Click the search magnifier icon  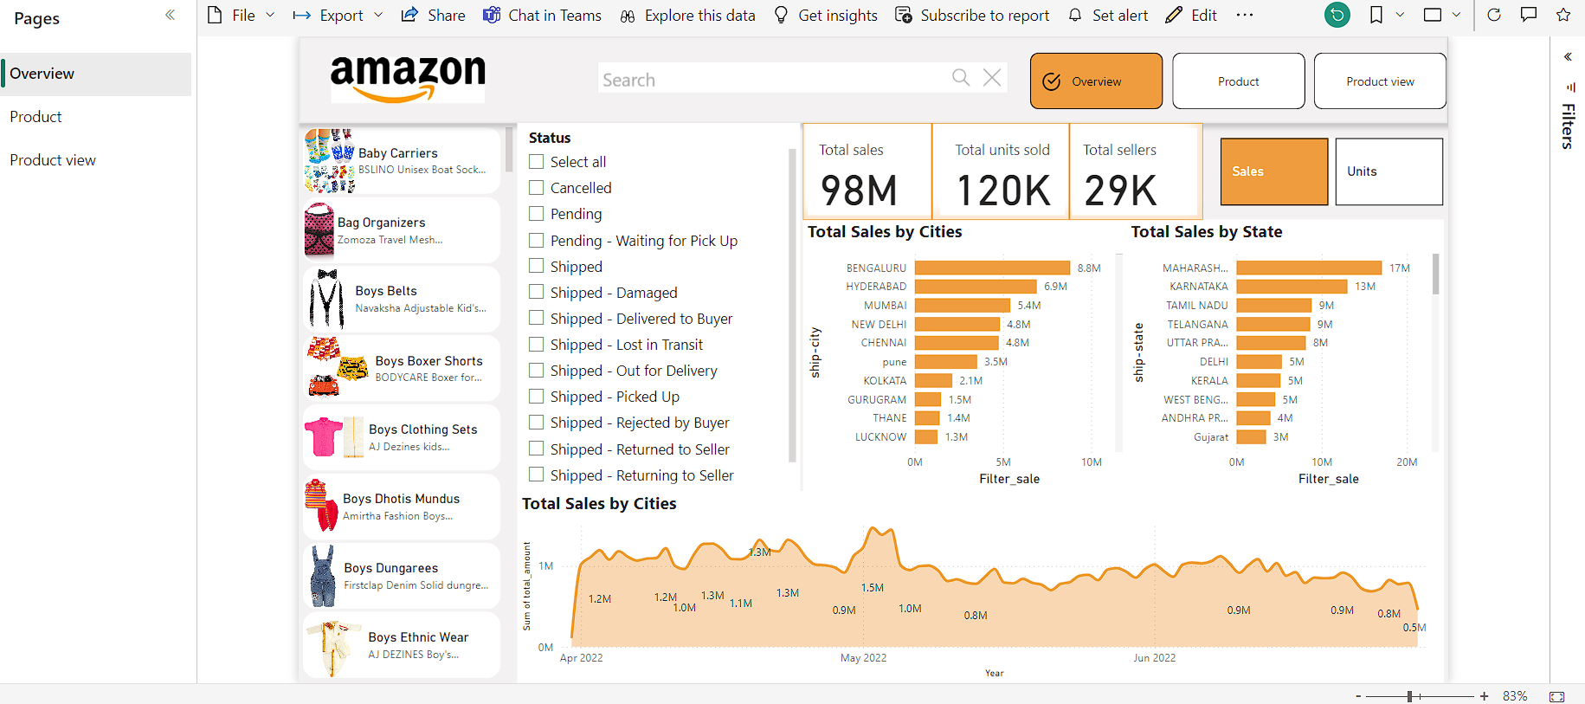coord(961,77)
